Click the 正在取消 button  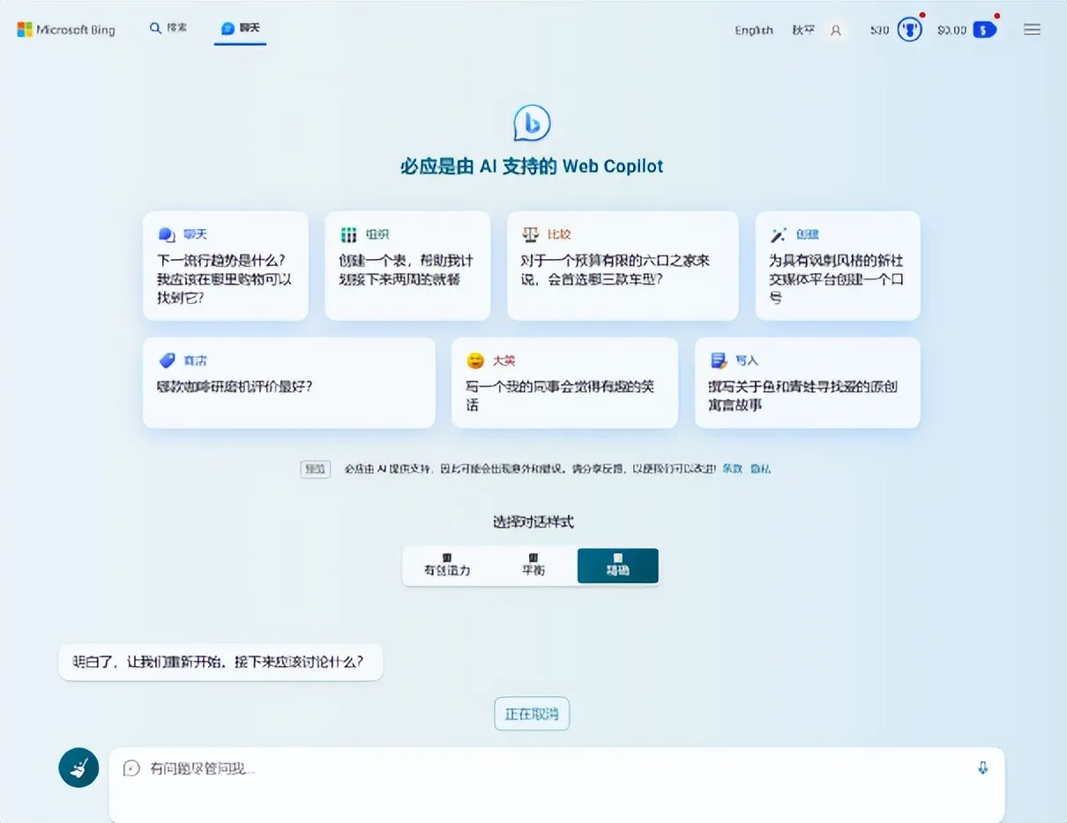[532, 714]
